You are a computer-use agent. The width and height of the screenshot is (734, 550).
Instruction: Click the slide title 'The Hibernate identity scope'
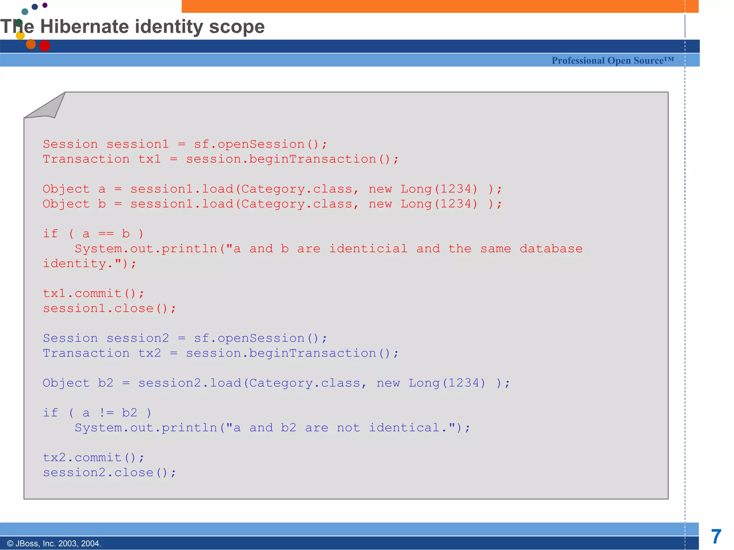click(x=132, y=27)
